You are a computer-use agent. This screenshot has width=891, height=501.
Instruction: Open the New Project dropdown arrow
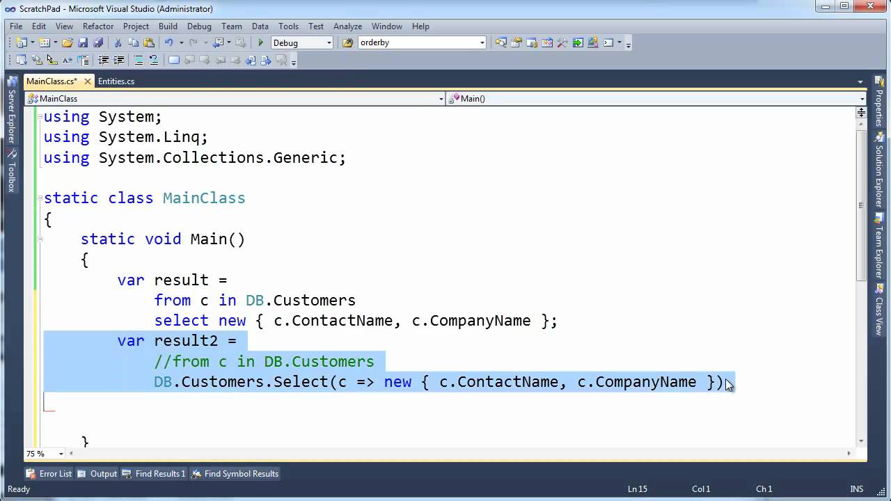32,42
